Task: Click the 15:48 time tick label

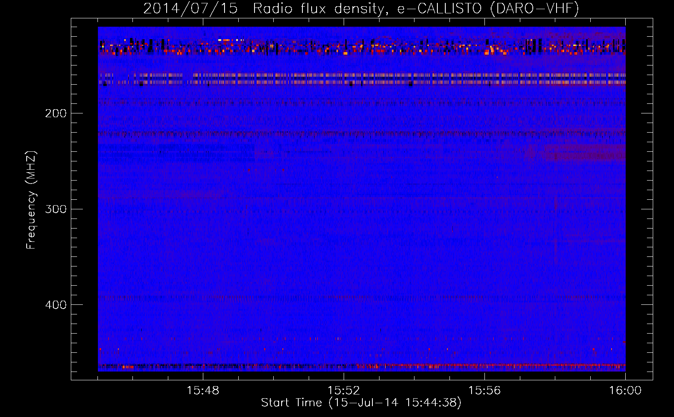Action: [203, 391]
